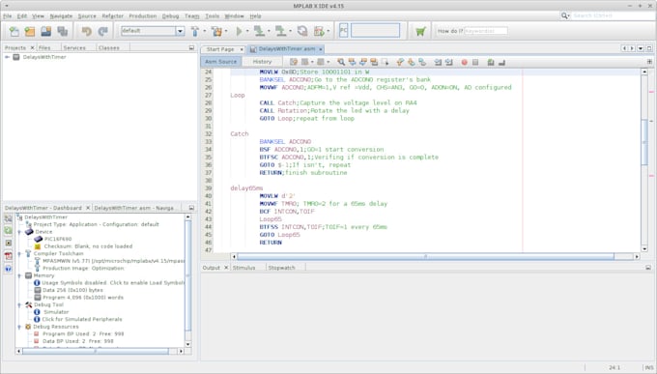Open dropdown arrow beside Debug Project icon
This screenshot has width=657, height=374.
pos(328,31)
